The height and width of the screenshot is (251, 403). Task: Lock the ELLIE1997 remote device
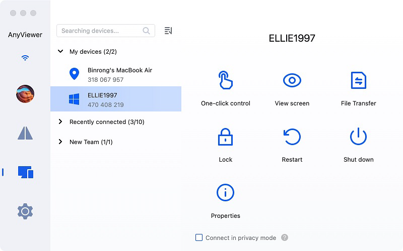click(225, 137)
